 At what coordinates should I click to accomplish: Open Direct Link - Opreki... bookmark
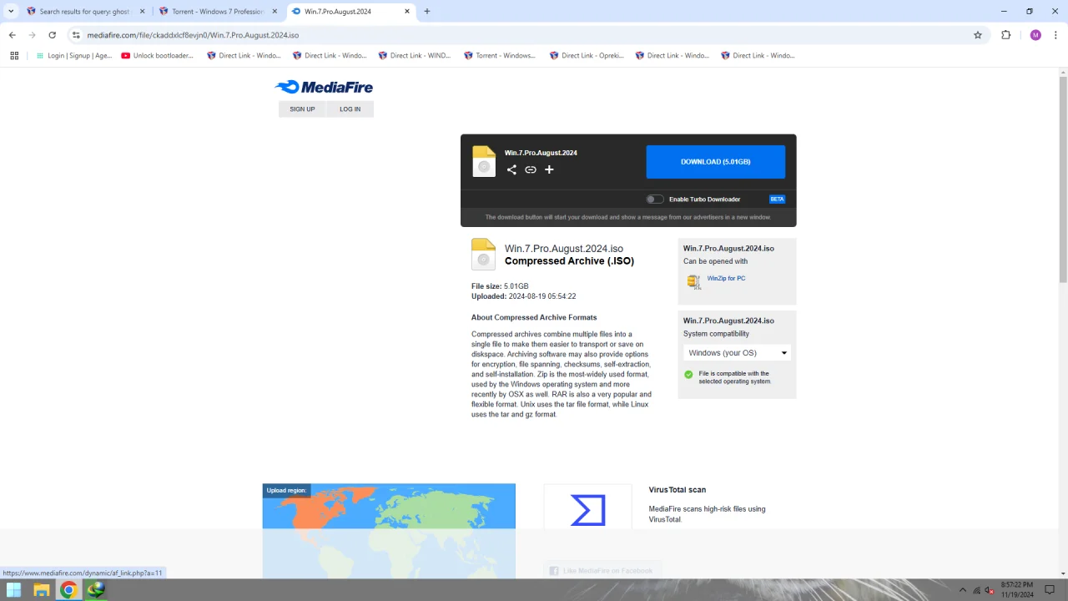tap(586, 56)
